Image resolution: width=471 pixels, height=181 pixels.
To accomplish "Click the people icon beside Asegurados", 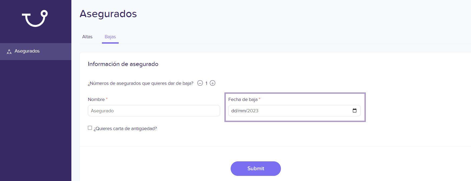I will [x=9, y=51].
